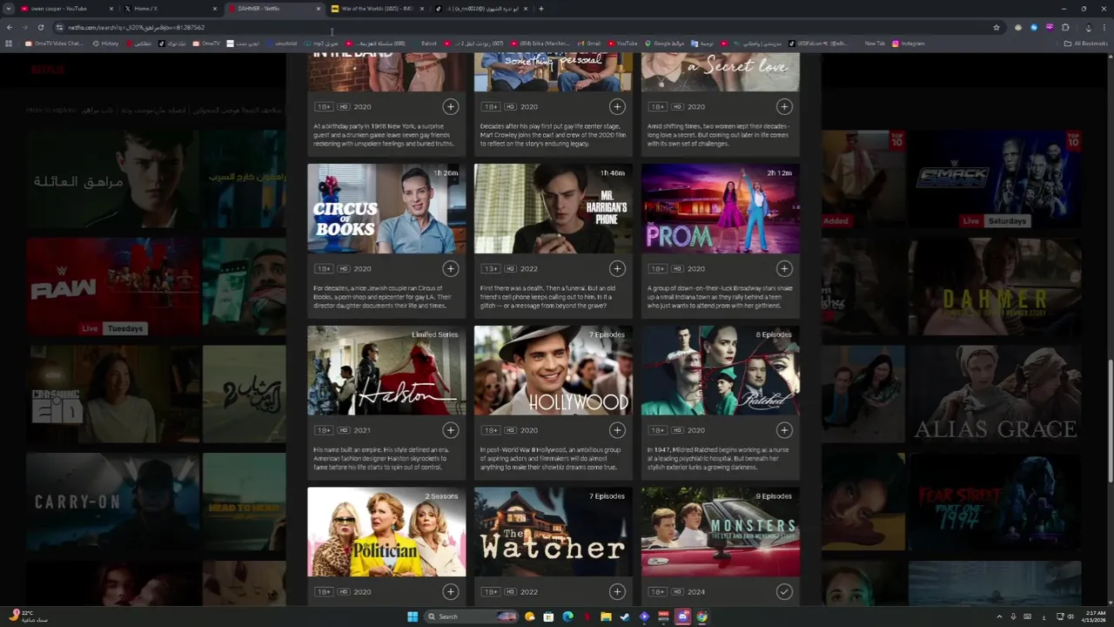
Task: Go back to previous page
Action: 10,27
